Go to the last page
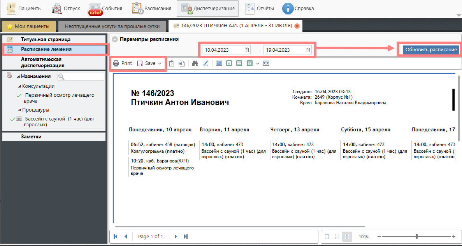Viewport: 462px width, 246px height. coord(186,236)
